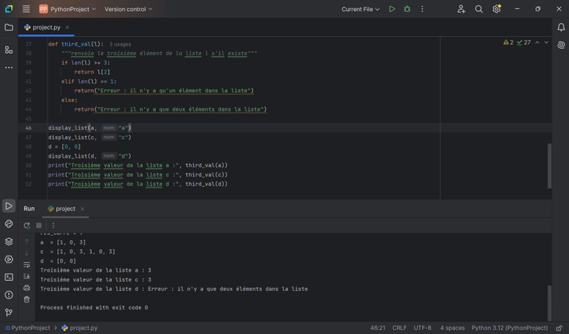
Task: Open Code With Me user icon
Action: tap(461, 9)
